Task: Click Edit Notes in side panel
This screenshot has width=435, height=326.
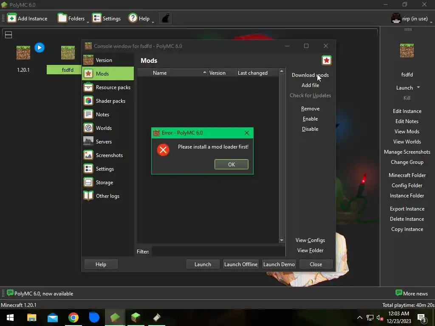Action: click(407, 121)
